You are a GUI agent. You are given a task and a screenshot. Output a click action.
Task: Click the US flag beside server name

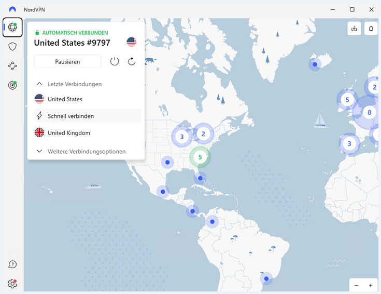click(131, 42)
